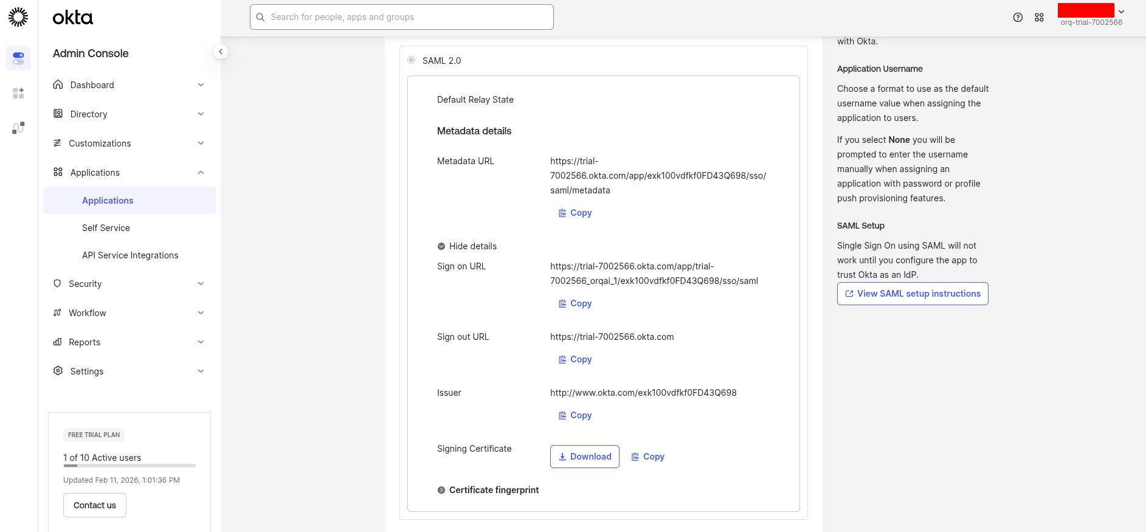Click the Default Relay State label

point(475,100)
